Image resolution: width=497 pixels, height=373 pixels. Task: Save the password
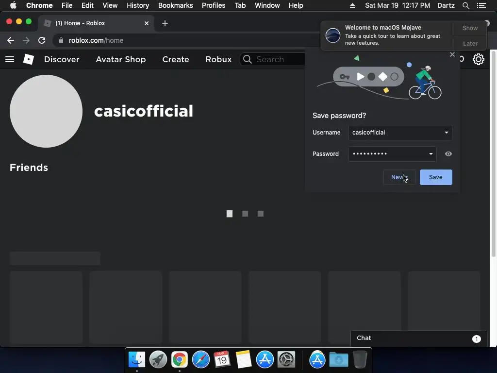pos(436,177)
